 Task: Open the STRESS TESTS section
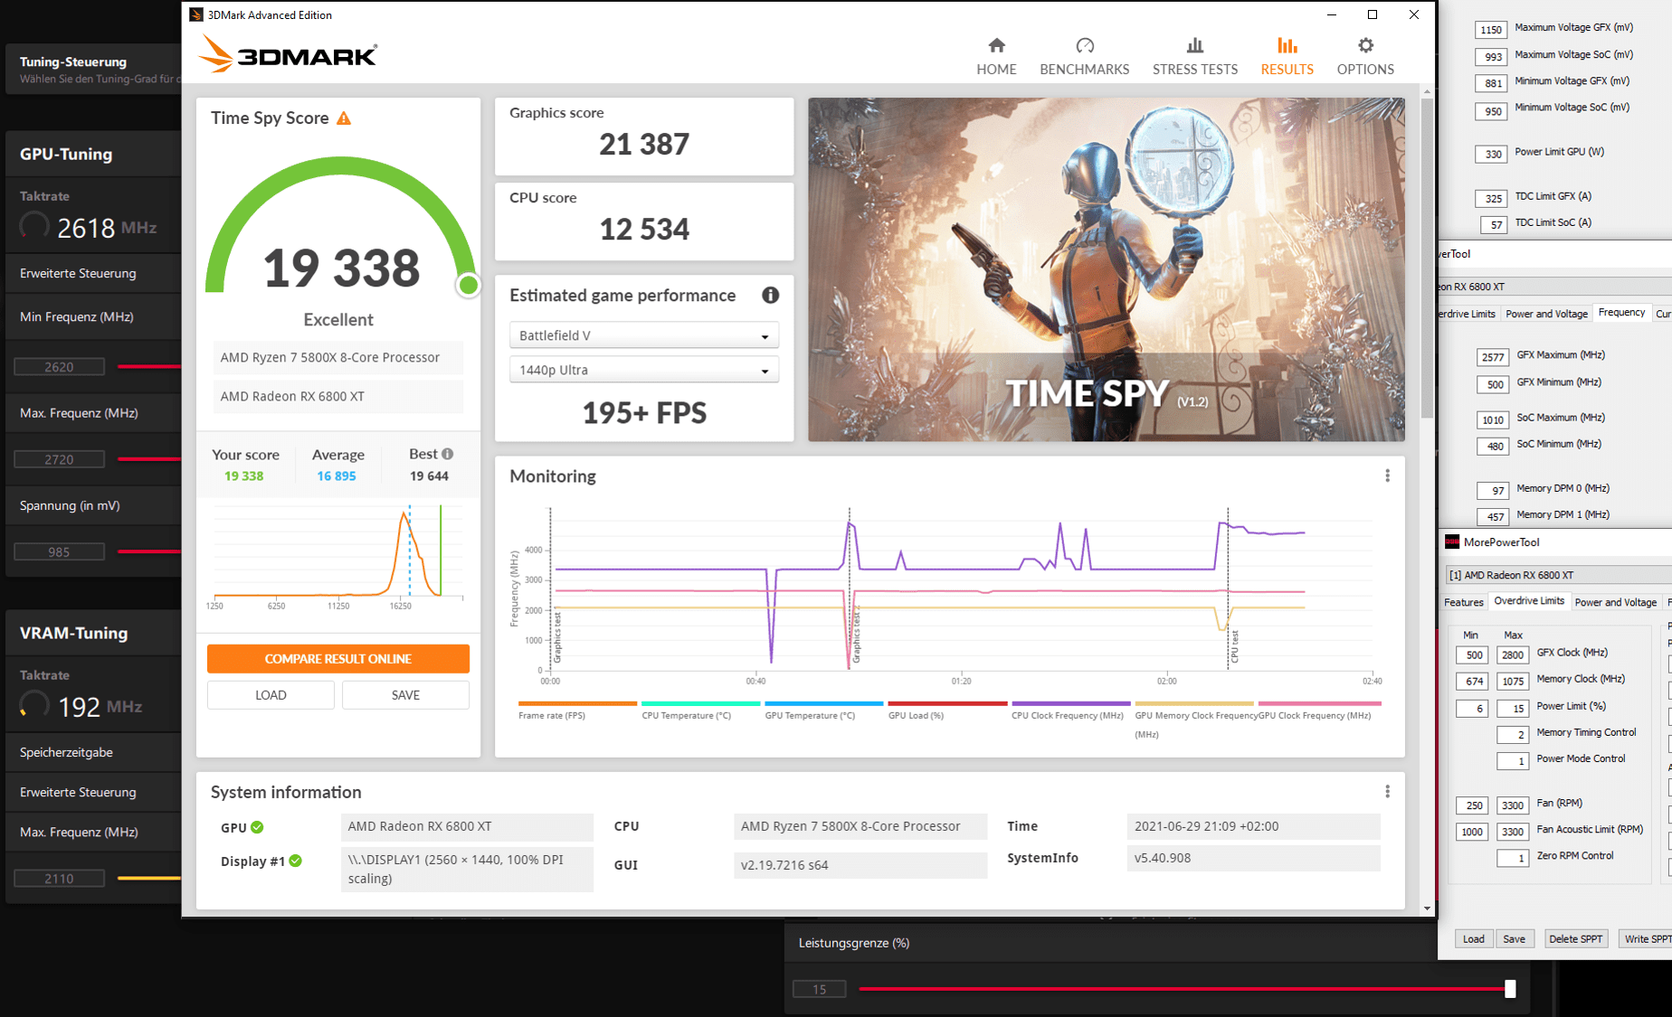point(1194,56)
